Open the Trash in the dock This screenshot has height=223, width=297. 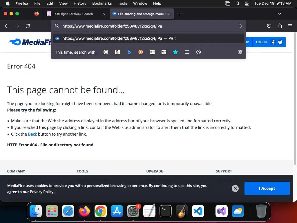[x=261, y=211]
